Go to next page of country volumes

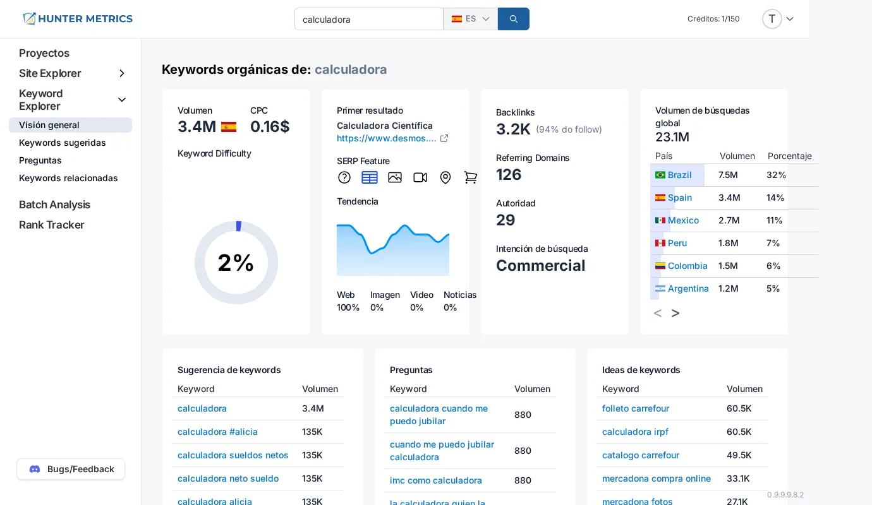(x=675, y=313)
